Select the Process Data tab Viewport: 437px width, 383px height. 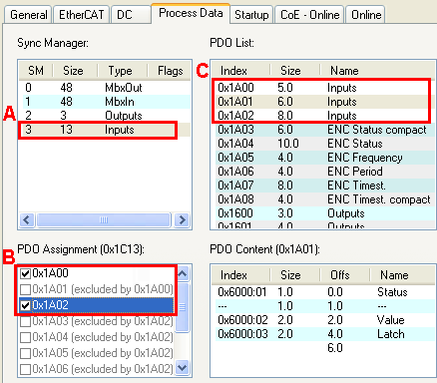(191, 13)
